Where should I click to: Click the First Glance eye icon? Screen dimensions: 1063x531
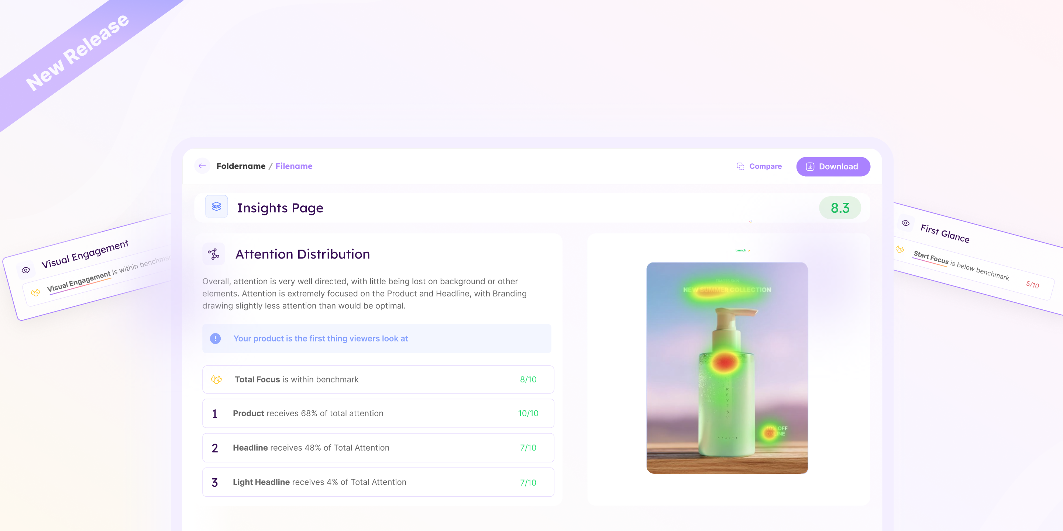click(x=905, y=223)
